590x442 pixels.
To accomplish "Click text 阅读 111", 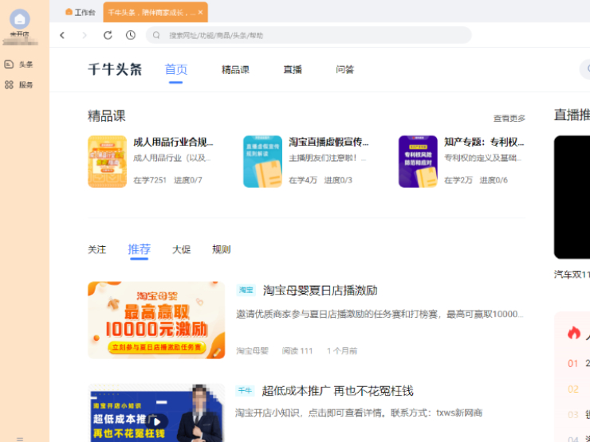I will click(x=297, y=350).
